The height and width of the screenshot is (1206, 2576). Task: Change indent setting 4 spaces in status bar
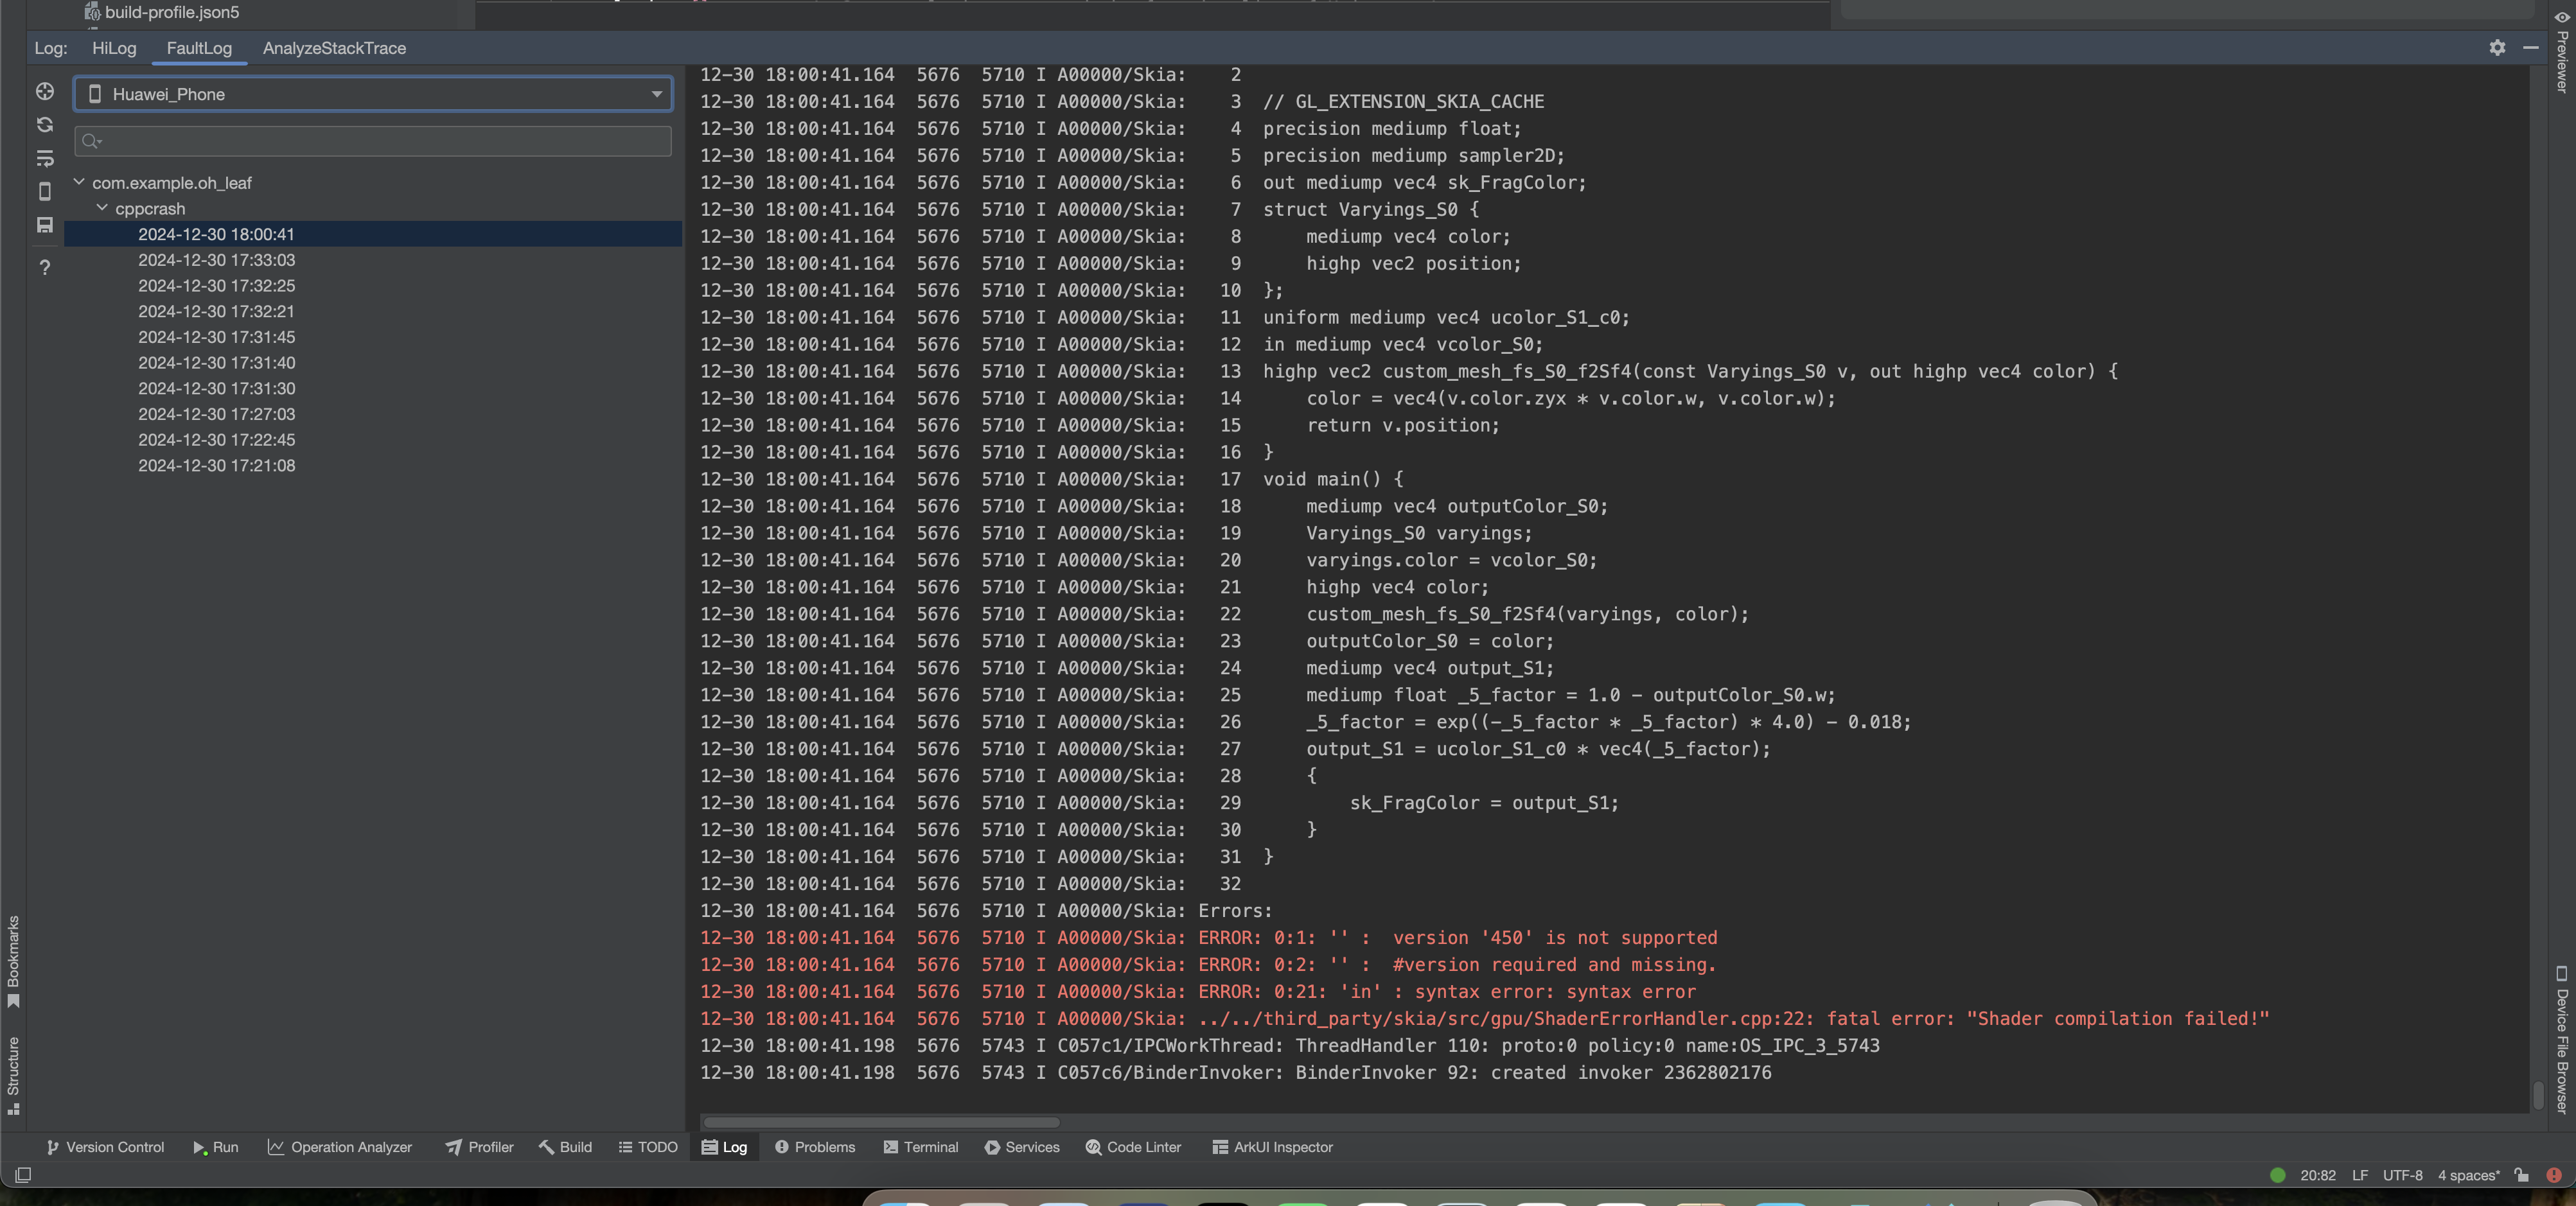click(2468, 1175)
